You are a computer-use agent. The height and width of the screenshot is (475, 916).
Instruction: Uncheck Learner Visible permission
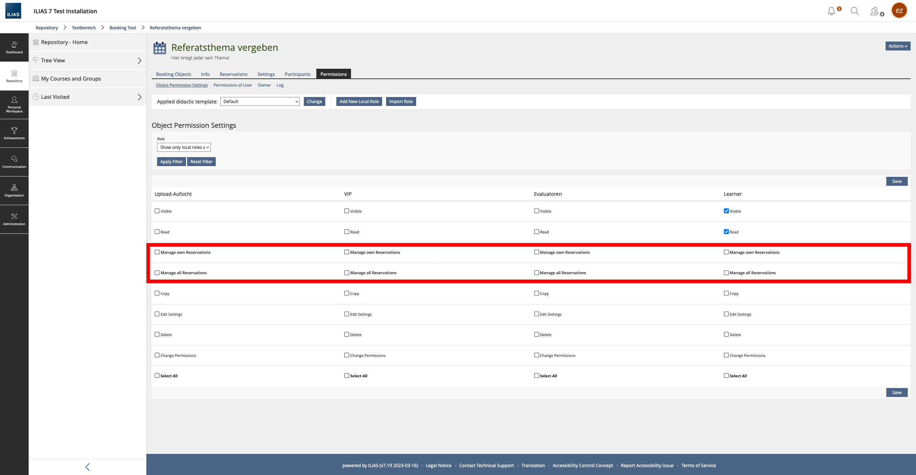(726, 211)
